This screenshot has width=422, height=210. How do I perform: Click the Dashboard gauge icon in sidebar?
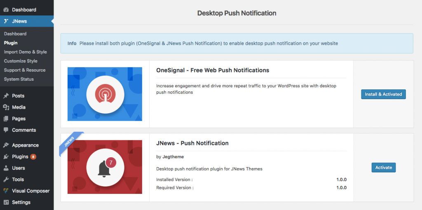[x=6, y=9]
